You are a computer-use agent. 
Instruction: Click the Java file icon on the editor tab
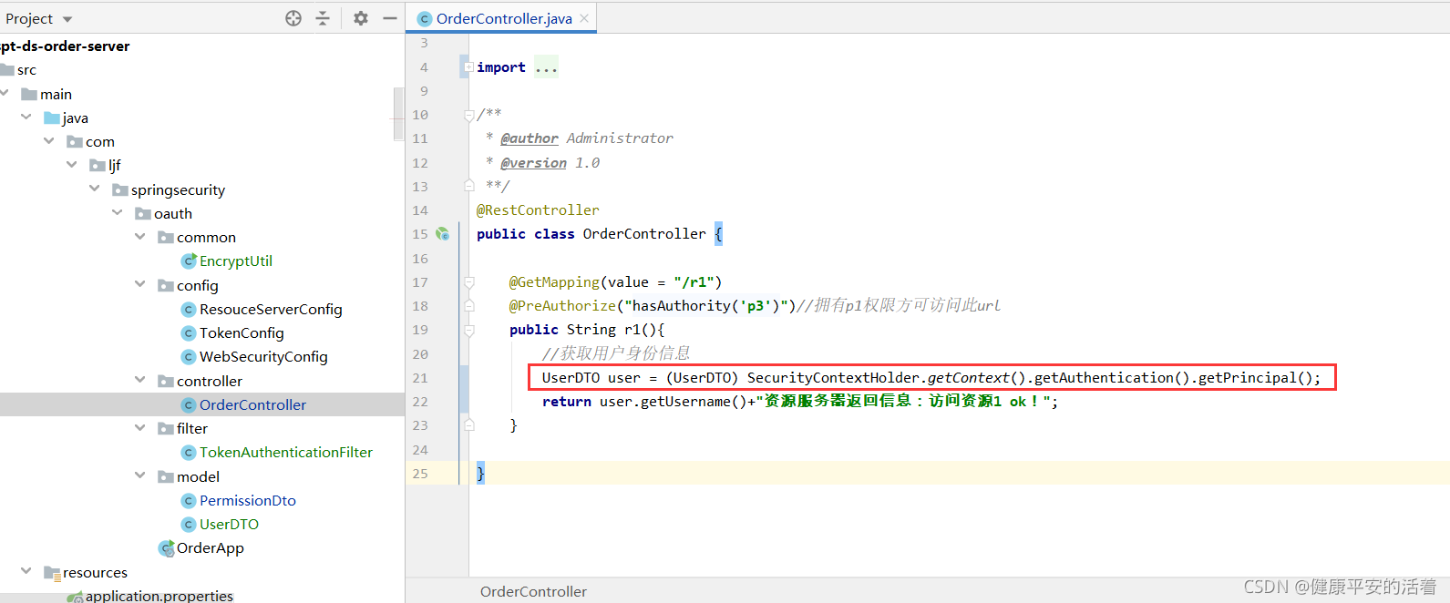(x=425, y=18)
